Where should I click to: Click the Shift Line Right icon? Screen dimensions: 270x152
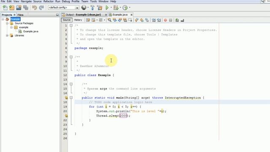(159, 20)
